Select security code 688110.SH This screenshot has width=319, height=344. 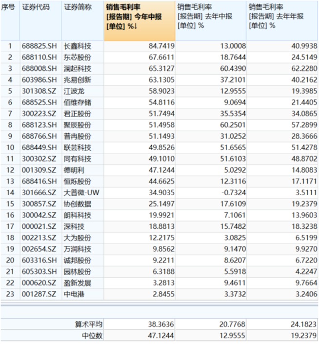point(39,58)
